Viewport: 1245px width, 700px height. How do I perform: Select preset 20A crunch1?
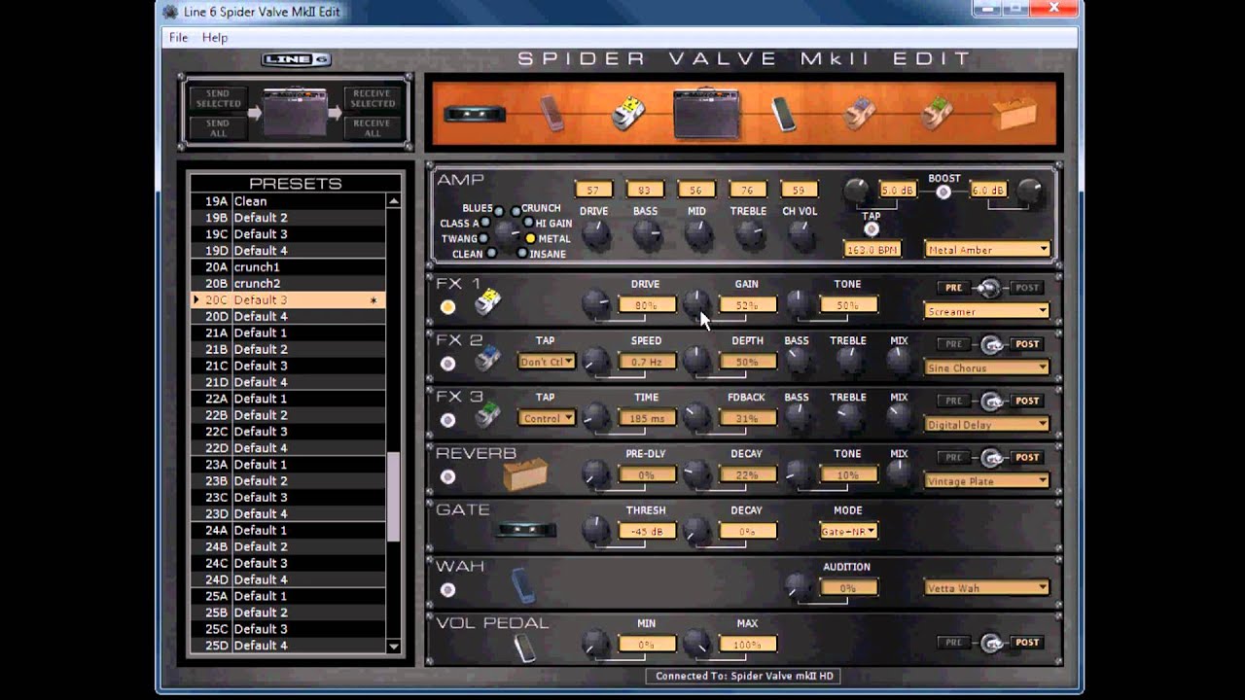(x=288, y=267)
